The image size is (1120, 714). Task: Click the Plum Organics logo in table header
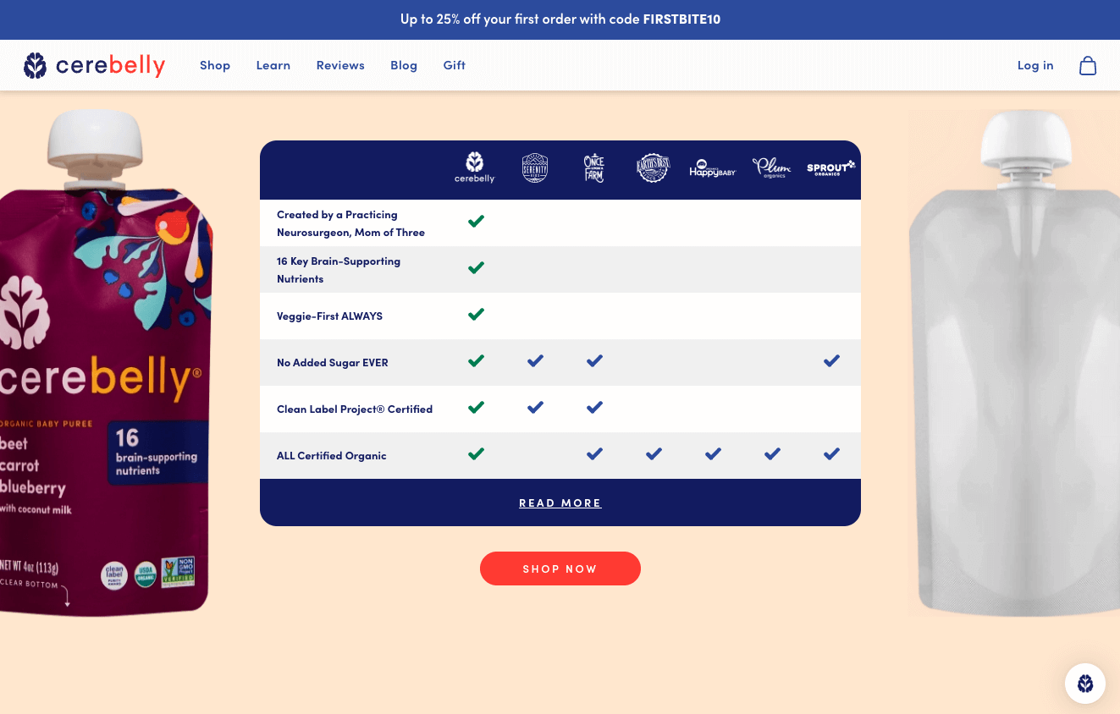click(771, 168)
